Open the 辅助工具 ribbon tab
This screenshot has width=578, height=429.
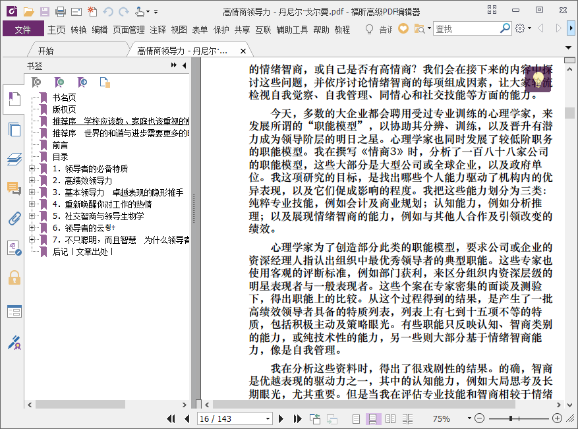[292, 30]
